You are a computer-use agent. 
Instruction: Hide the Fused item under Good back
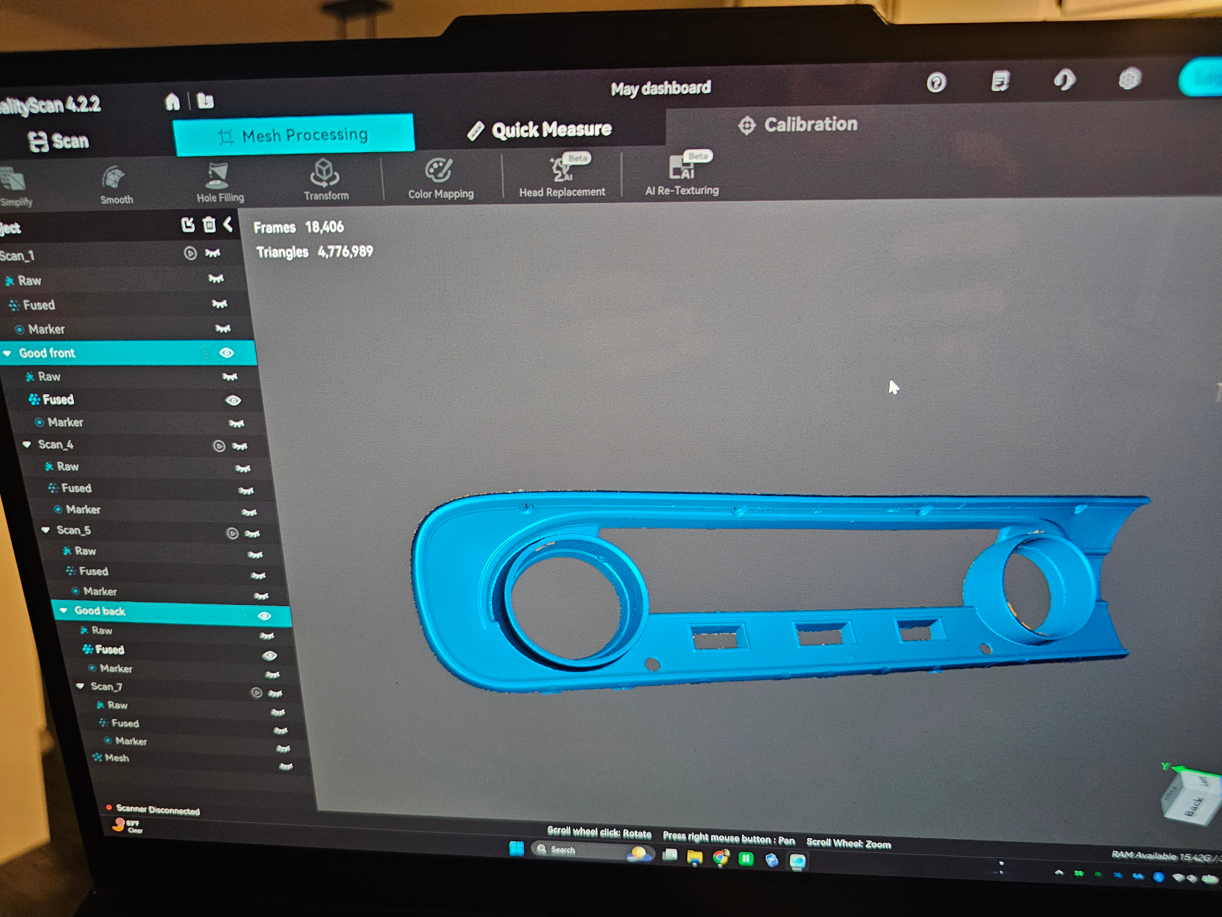click(x=269, y=655)
